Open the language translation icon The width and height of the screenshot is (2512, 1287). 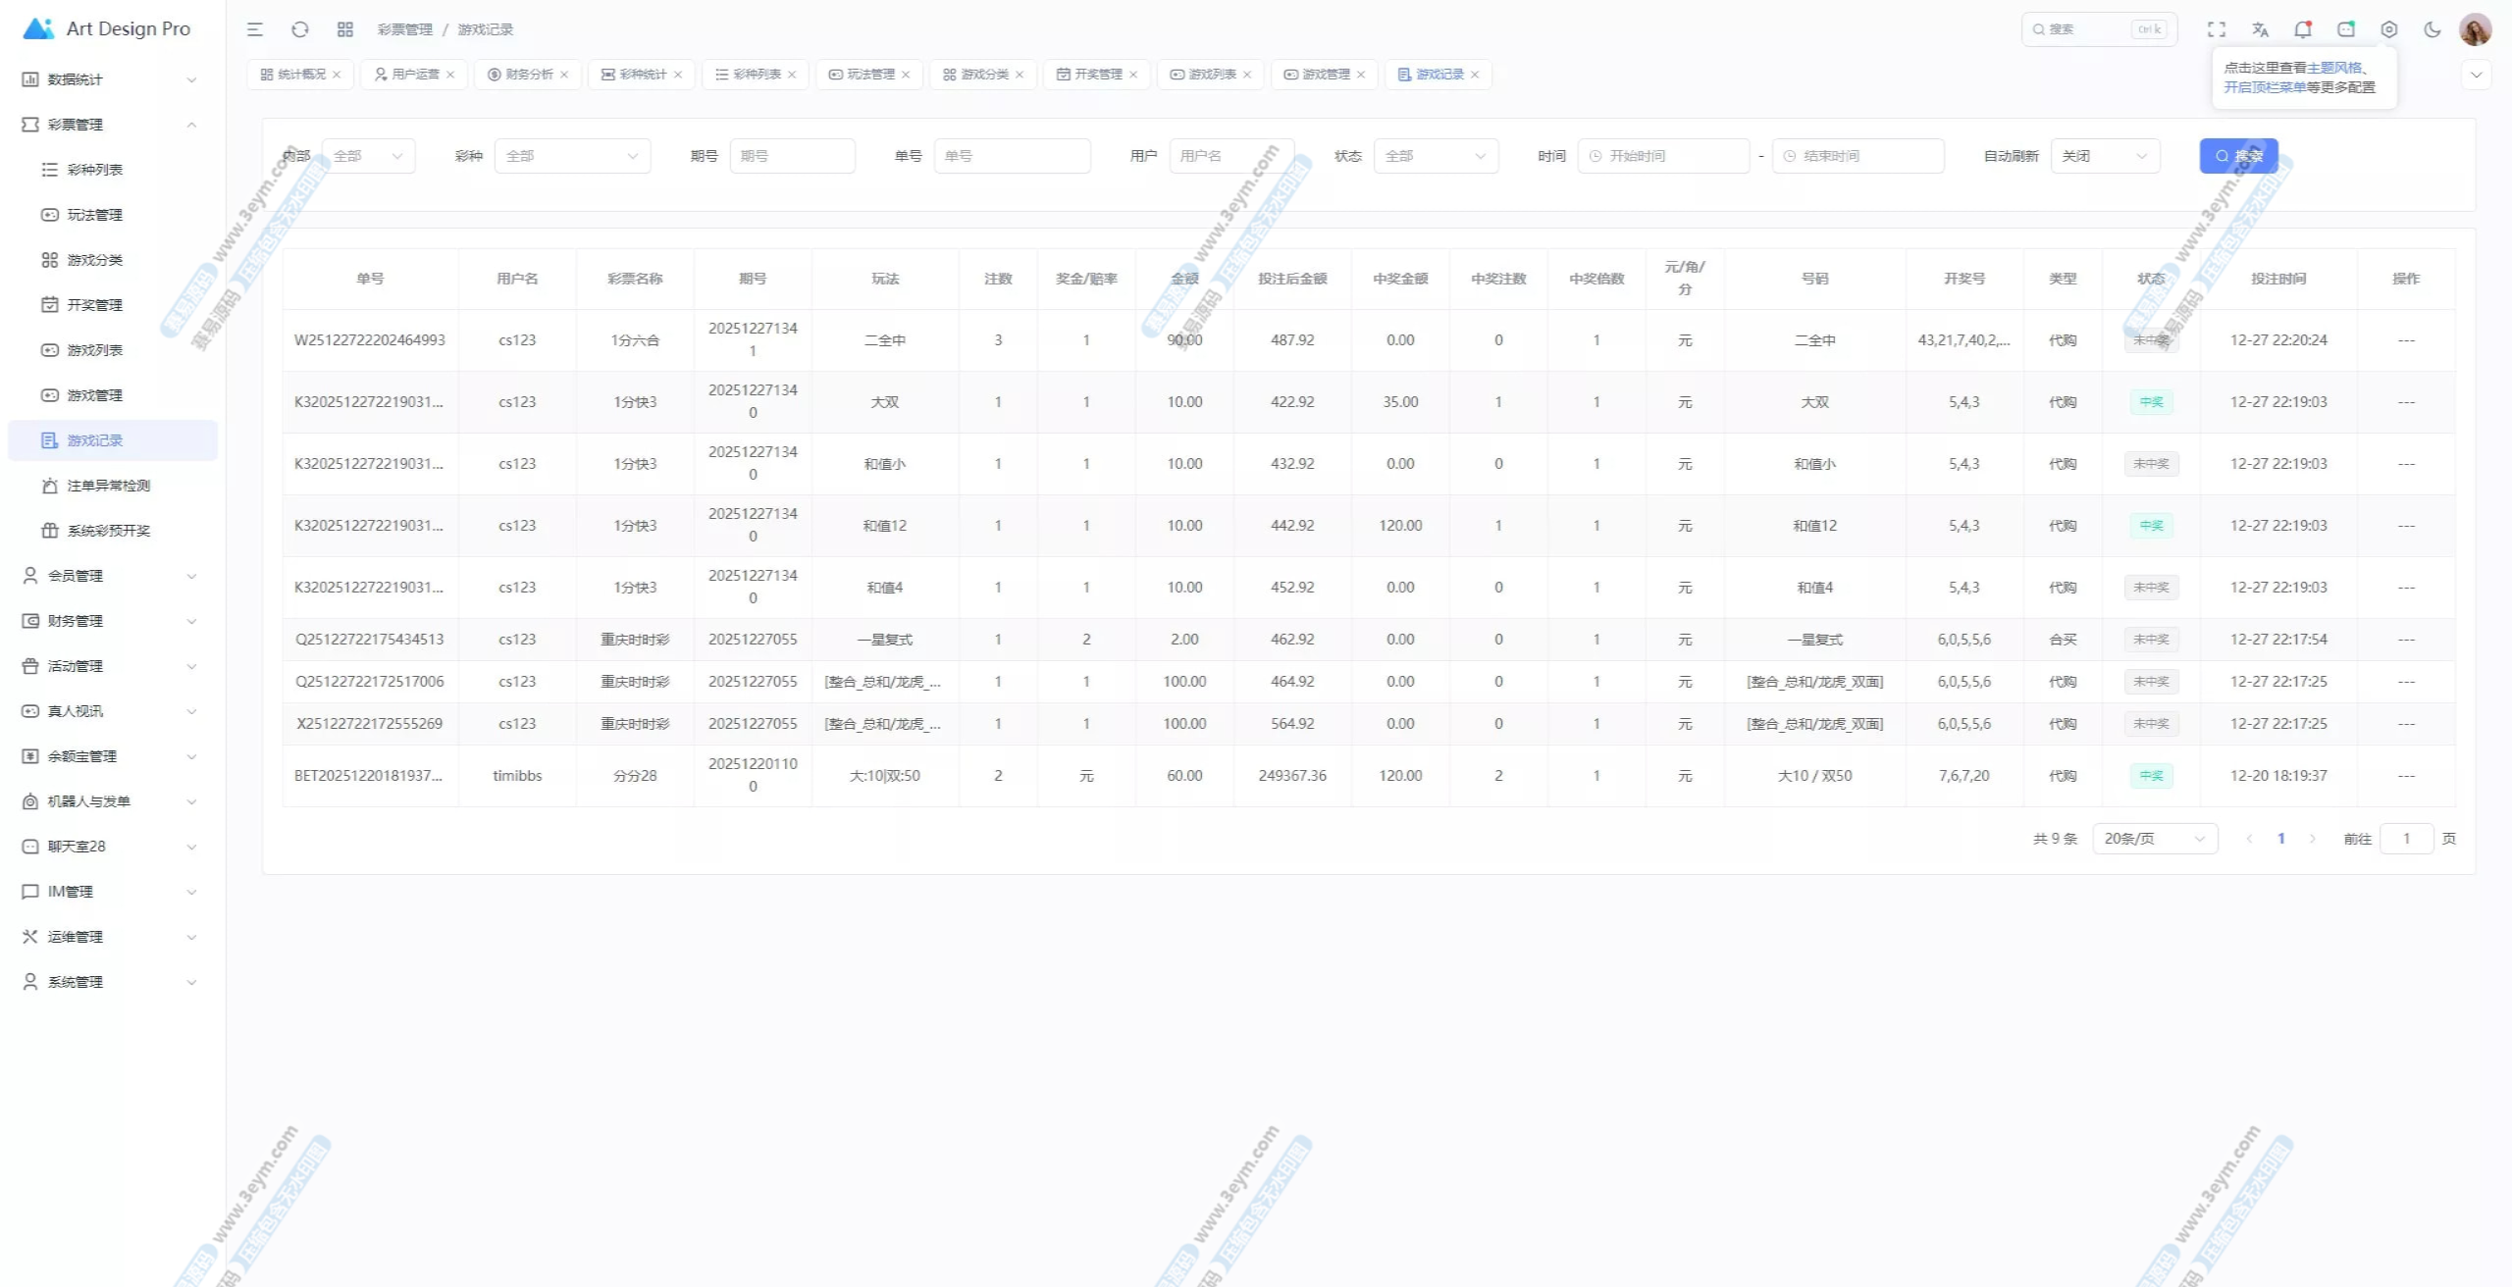pos(2260,29)
